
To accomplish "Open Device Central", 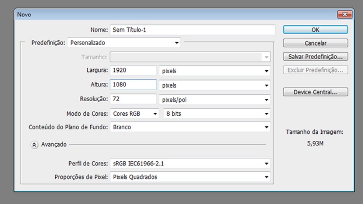I will (x=315, y=92).
